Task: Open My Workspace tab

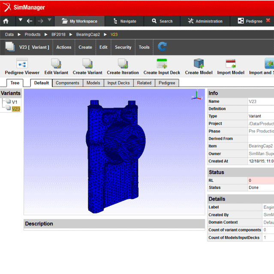Action: (80, 21)
